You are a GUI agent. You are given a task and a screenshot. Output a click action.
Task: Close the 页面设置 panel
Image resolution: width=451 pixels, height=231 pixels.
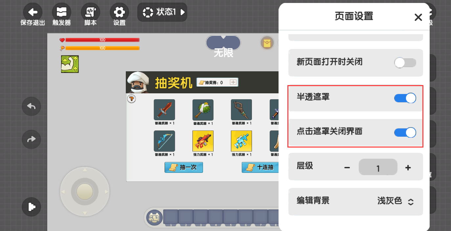tap(418, 17)
